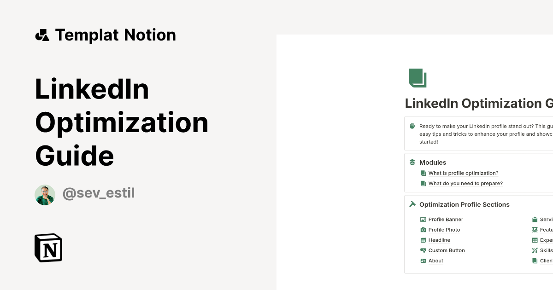Screen dimensions: 553x290
Task: Click the green book page icon
Action: [418, 78]
